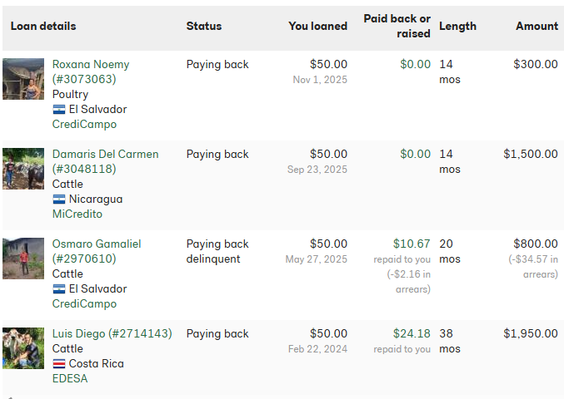Click the Status column header
This screenshot has height=399, width=564.
[x=204, y=26]
